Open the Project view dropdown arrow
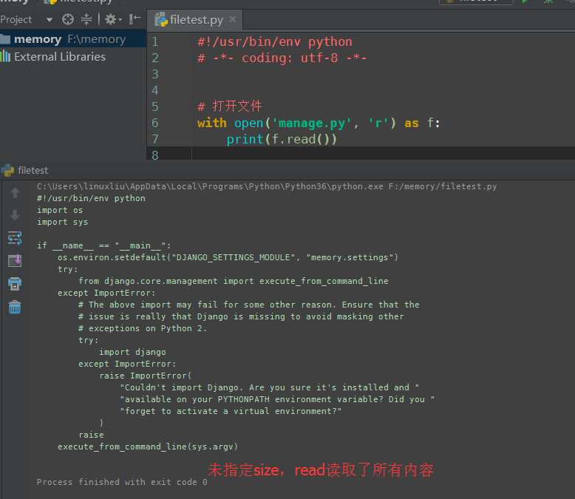The width and height of the screenshot is (575, 499). coord(50,20)
